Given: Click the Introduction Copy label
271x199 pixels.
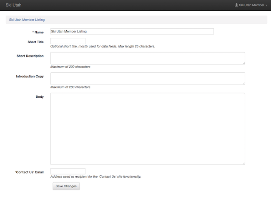Looking at the screenshot, I should [30, 77].
